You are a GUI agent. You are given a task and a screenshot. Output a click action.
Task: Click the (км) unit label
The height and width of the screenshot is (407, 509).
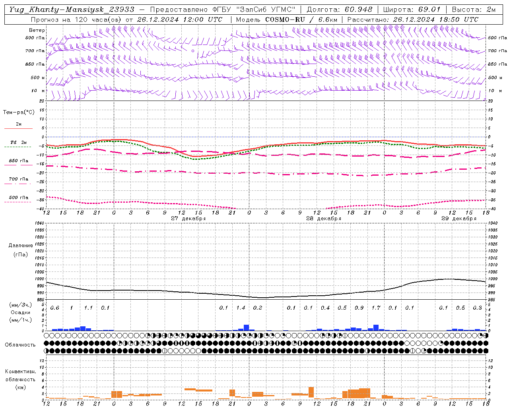point(21,387)
